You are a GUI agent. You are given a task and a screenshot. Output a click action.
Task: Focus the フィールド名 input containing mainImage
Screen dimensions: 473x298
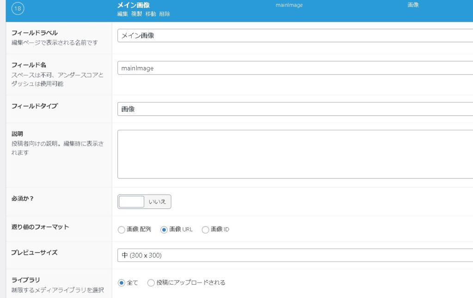[x=295, y=68]
